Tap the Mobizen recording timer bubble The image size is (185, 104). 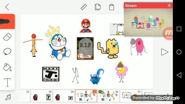click(168, 34)
